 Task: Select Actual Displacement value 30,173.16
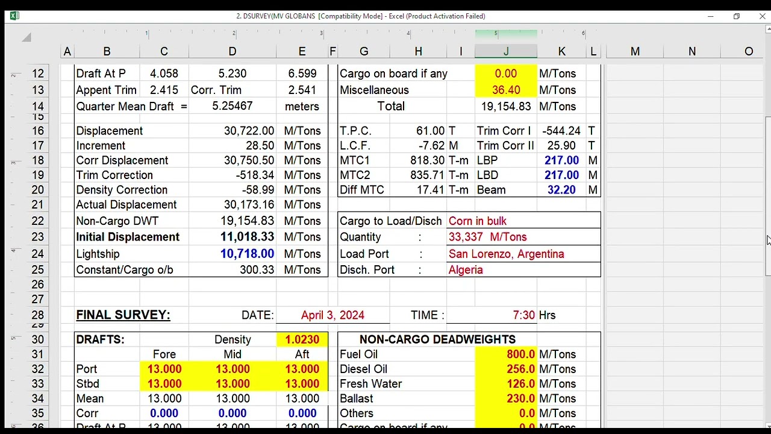(x=249, y=205)
